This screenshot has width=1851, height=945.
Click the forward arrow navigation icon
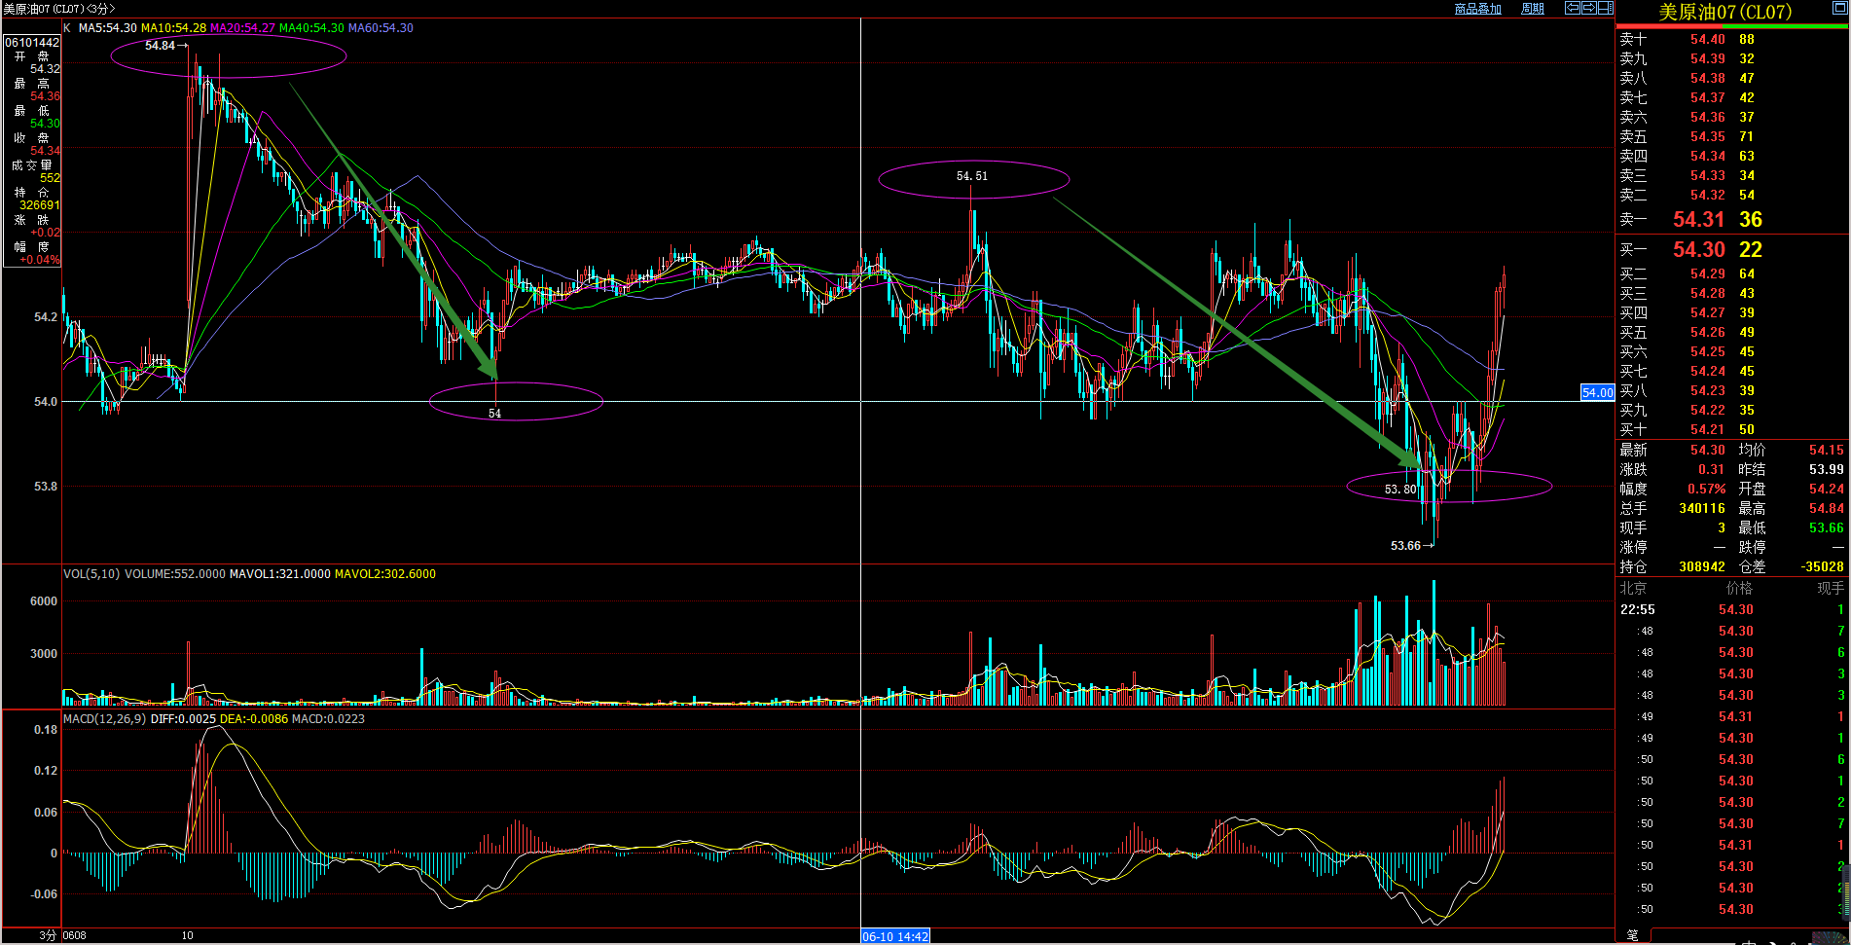(x=1588, y=8)
